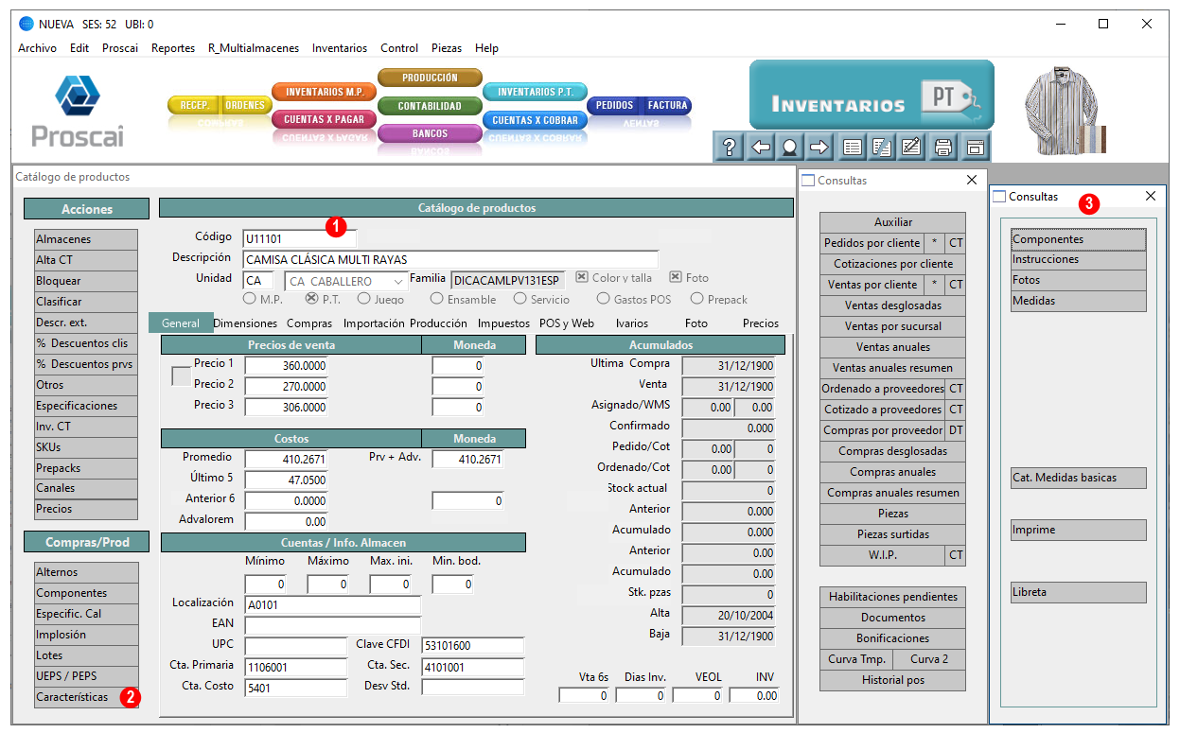Open CUENTAS X COBRAR module

536,120
